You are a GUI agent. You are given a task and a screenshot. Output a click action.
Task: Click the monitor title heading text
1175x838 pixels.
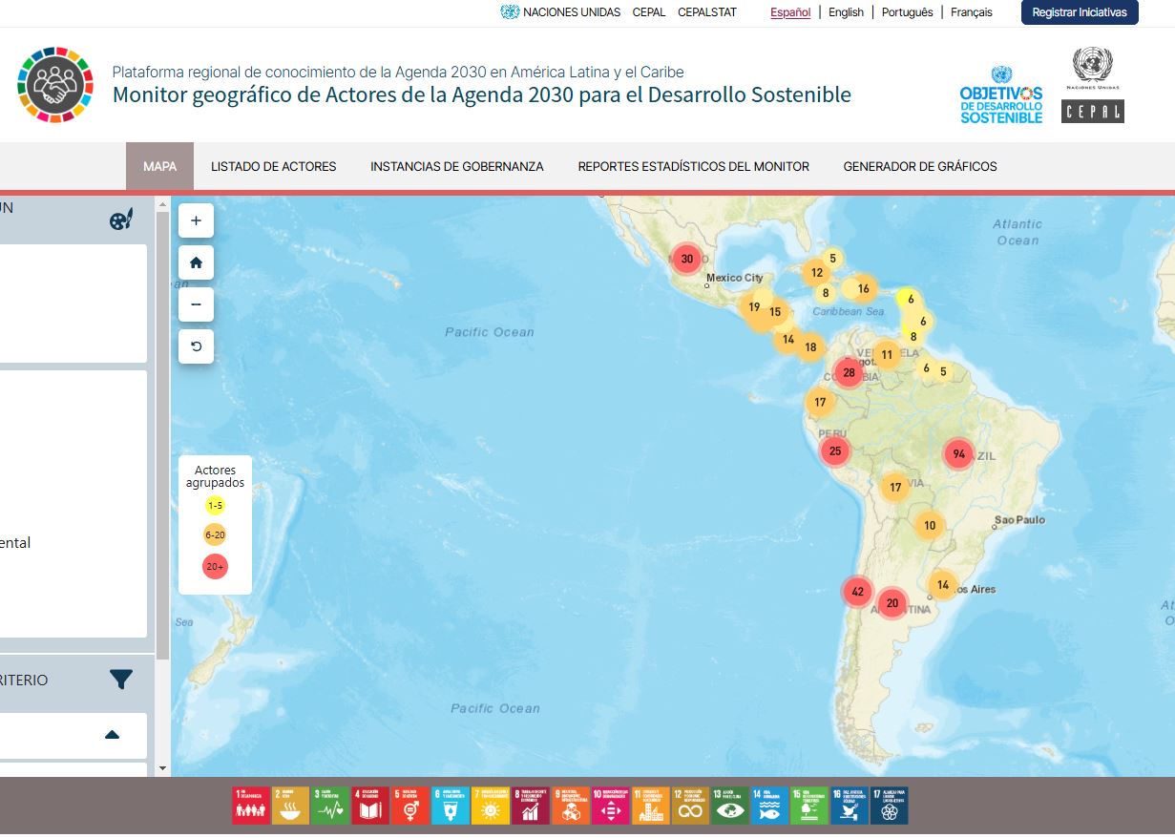[x=482, y=94]
